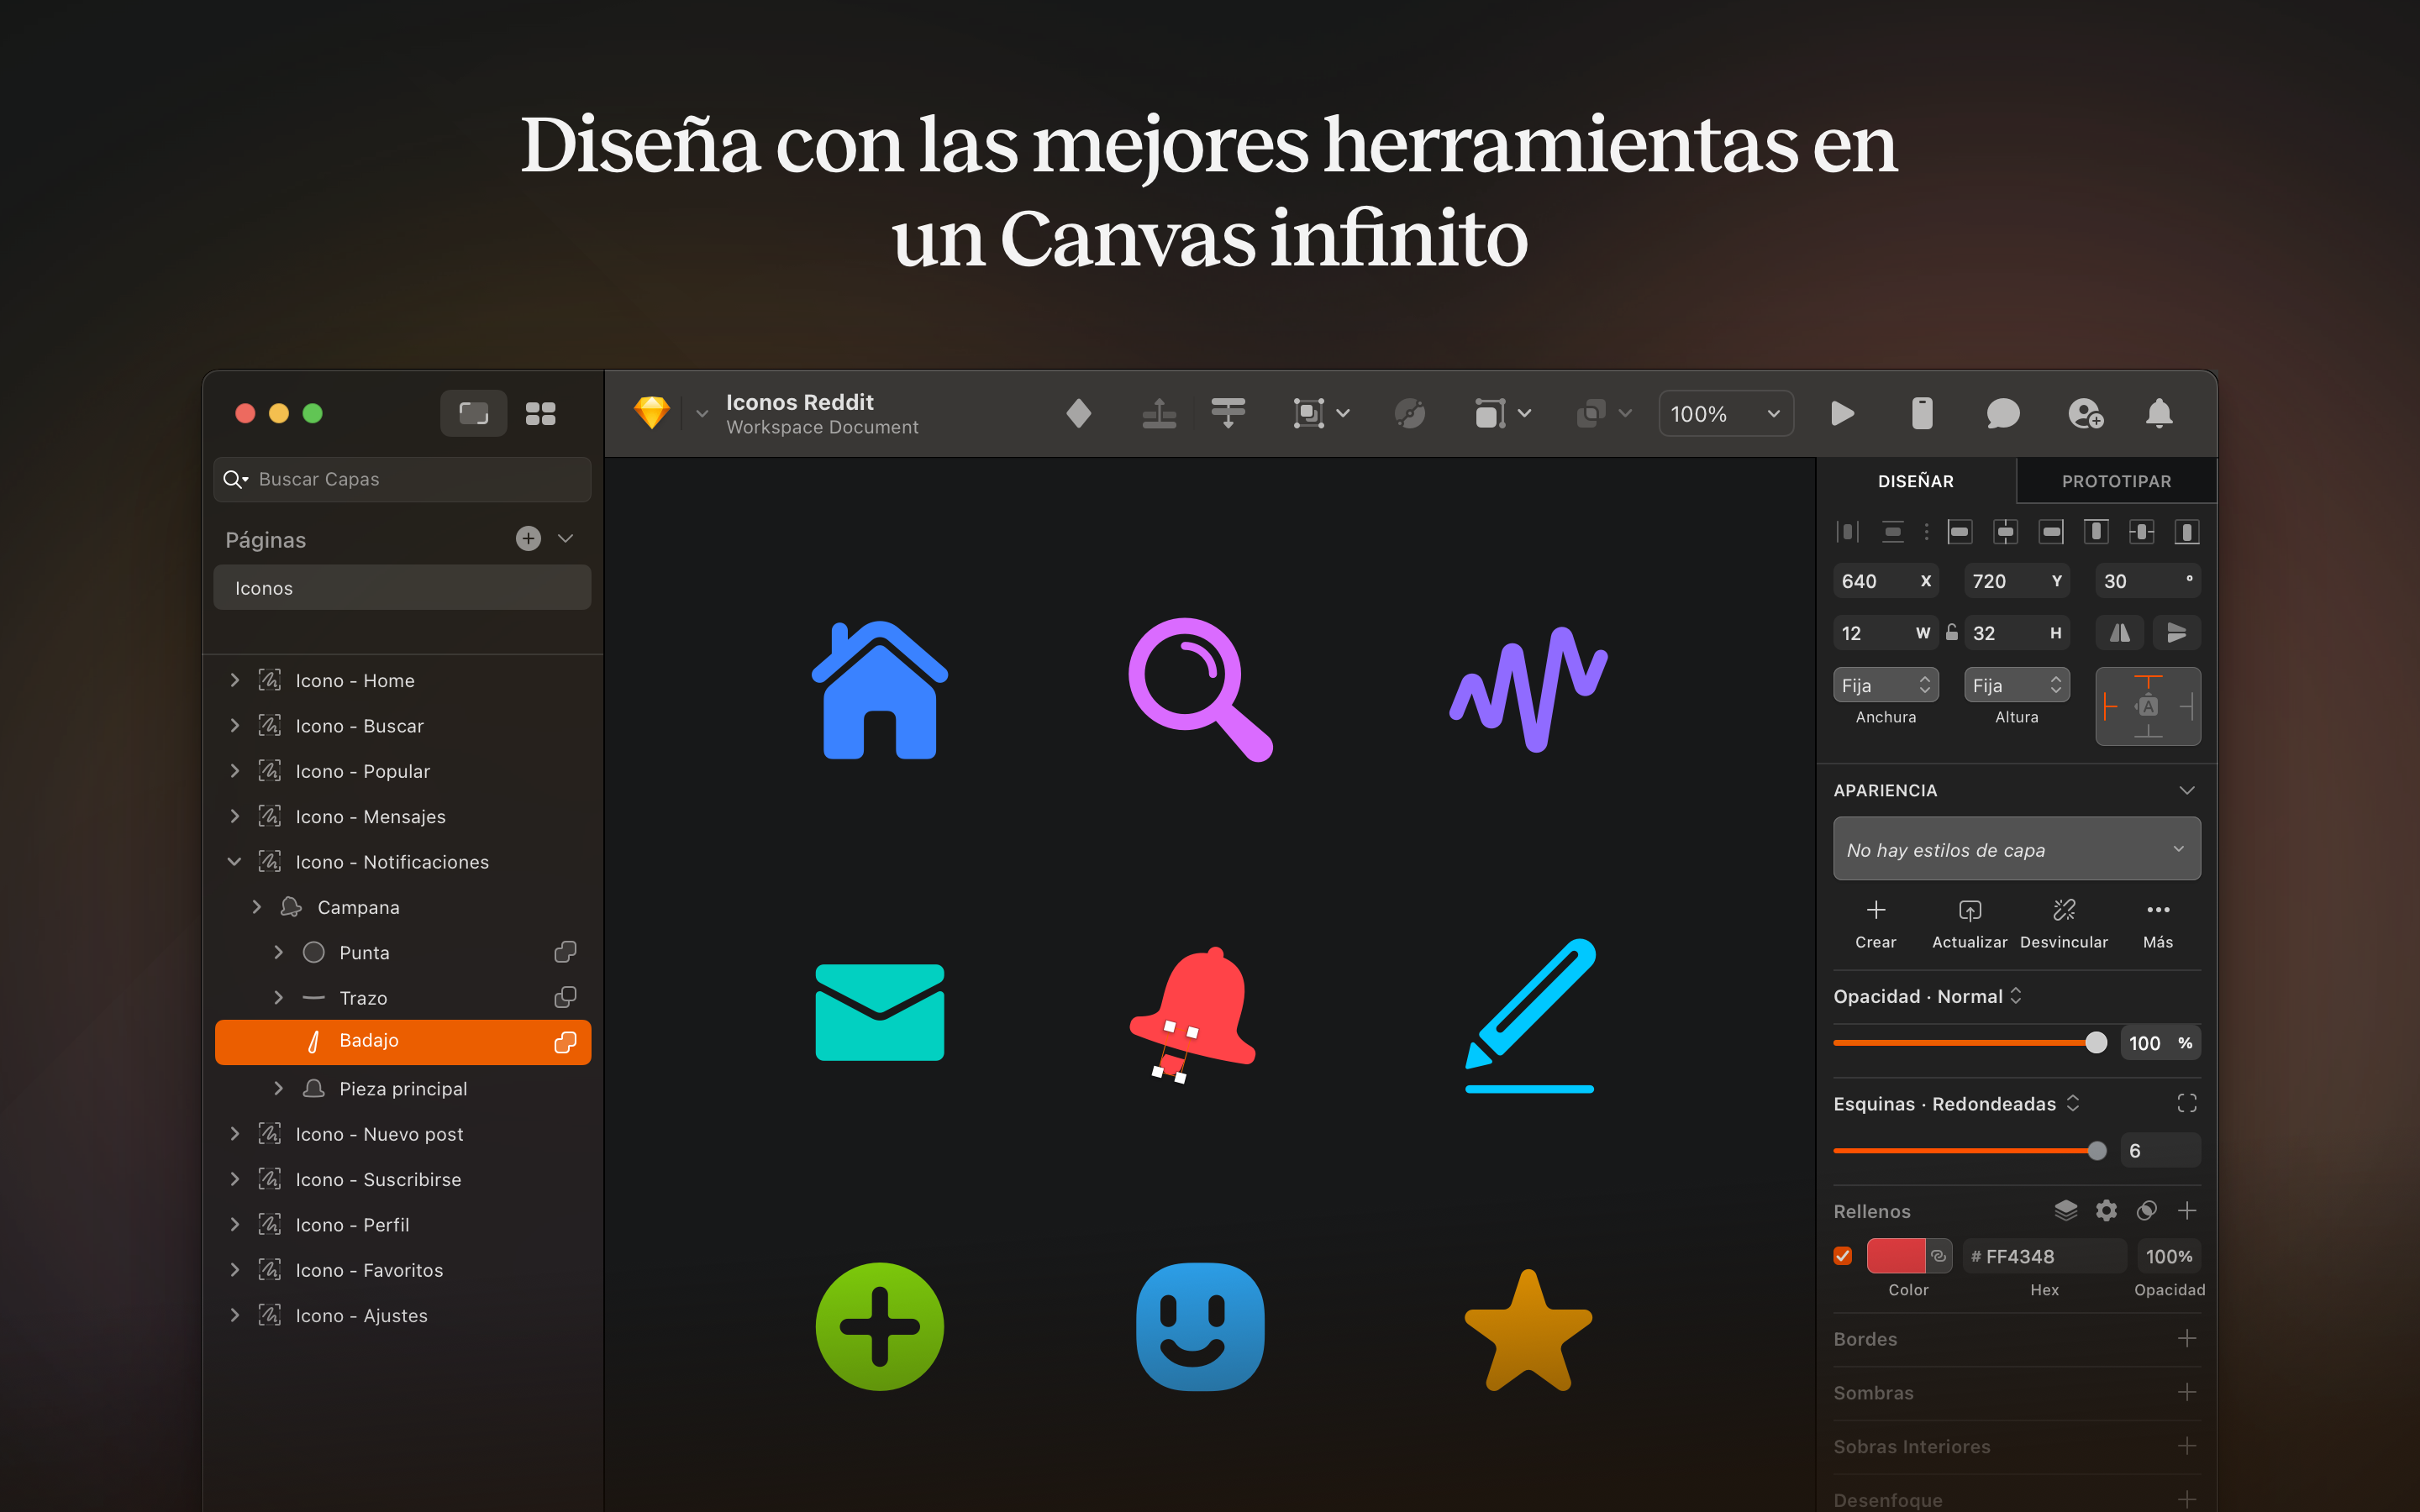
Task: Expand the Icono - Home layer
Action: 234,680
